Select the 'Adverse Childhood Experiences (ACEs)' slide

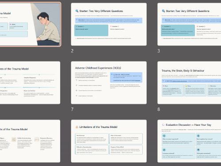109,83
